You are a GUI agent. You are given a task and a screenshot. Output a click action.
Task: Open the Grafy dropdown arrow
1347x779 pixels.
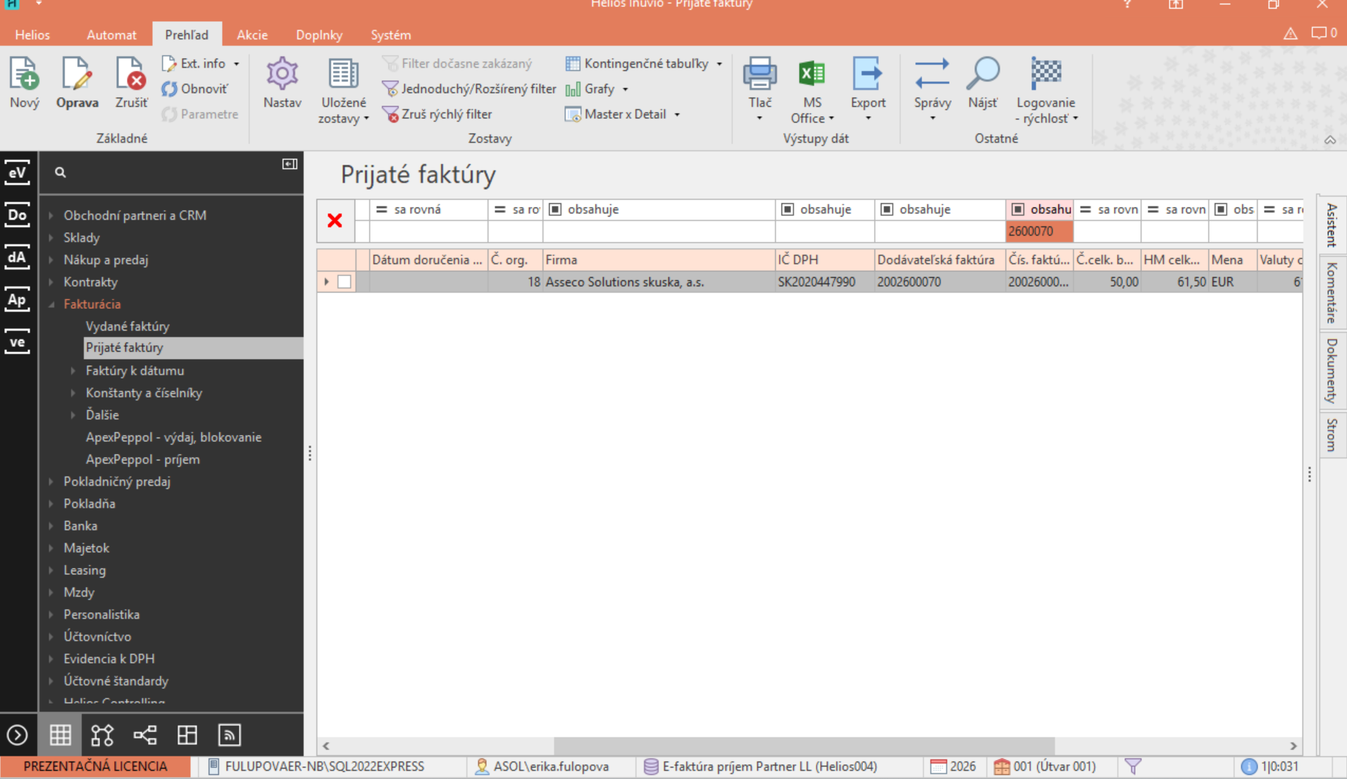tap(625, 89)
